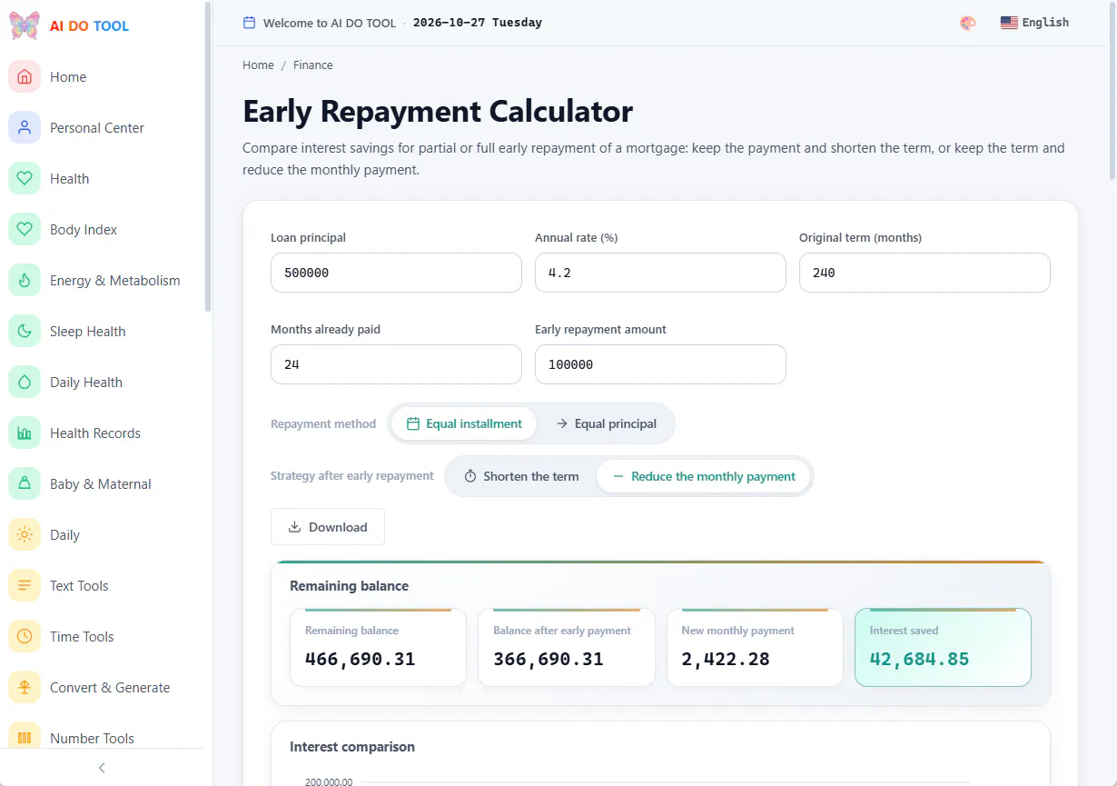
Task: Click the Time Tools clock icon
Action: [25, 637]
